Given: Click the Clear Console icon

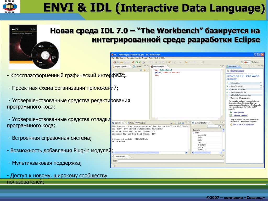Looking at the screenshot, I should coord(171,123).
